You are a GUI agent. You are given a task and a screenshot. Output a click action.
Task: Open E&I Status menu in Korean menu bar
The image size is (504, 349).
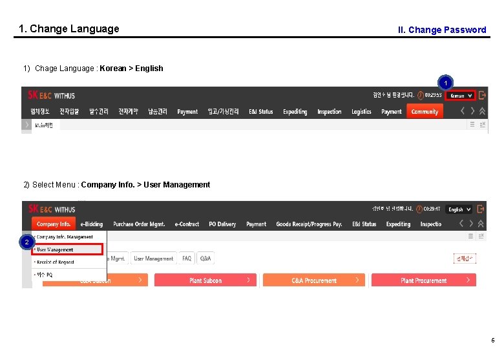pos(260,112)
